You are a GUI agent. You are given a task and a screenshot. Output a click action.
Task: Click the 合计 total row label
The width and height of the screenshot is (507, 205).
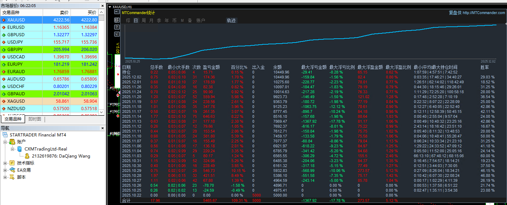126,201
